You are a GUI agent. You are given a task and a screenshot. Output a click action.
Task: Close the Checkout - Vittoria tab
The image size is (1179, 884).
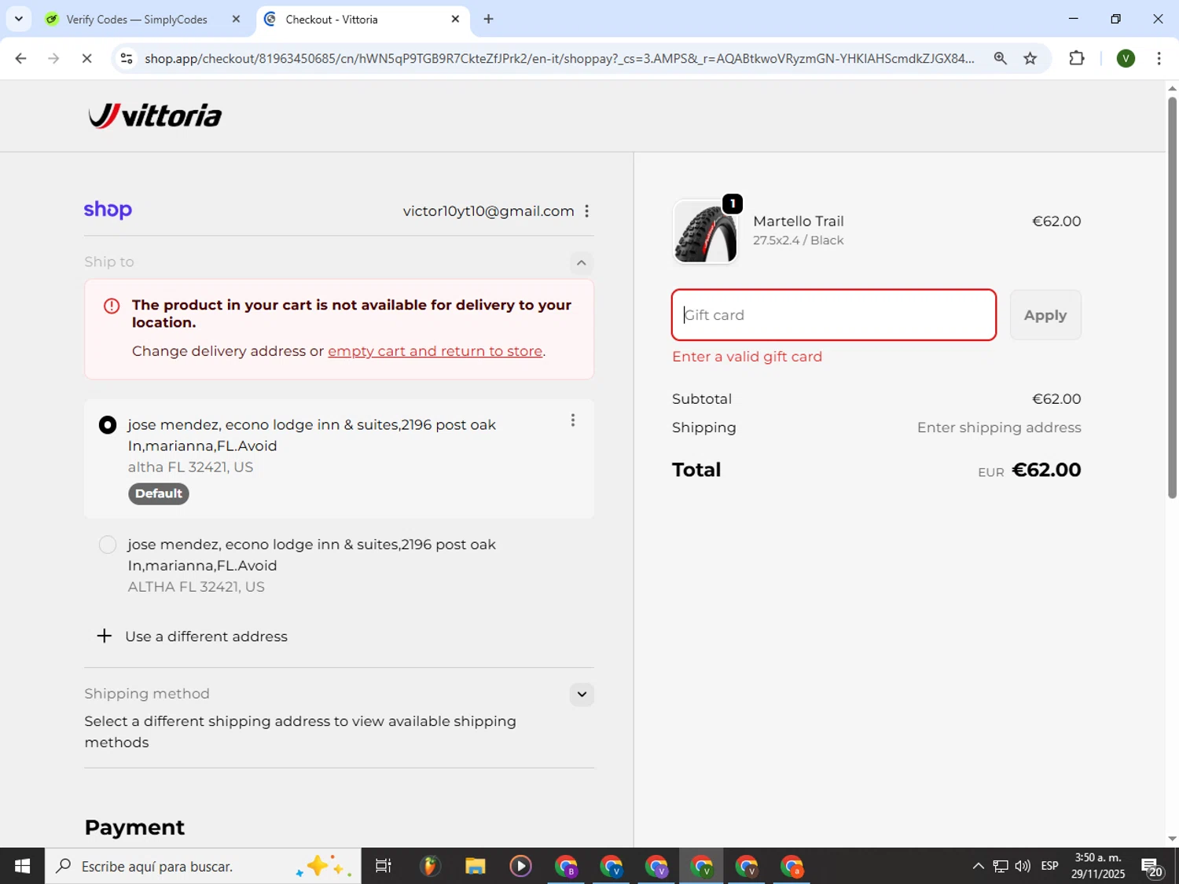[454, 20]
